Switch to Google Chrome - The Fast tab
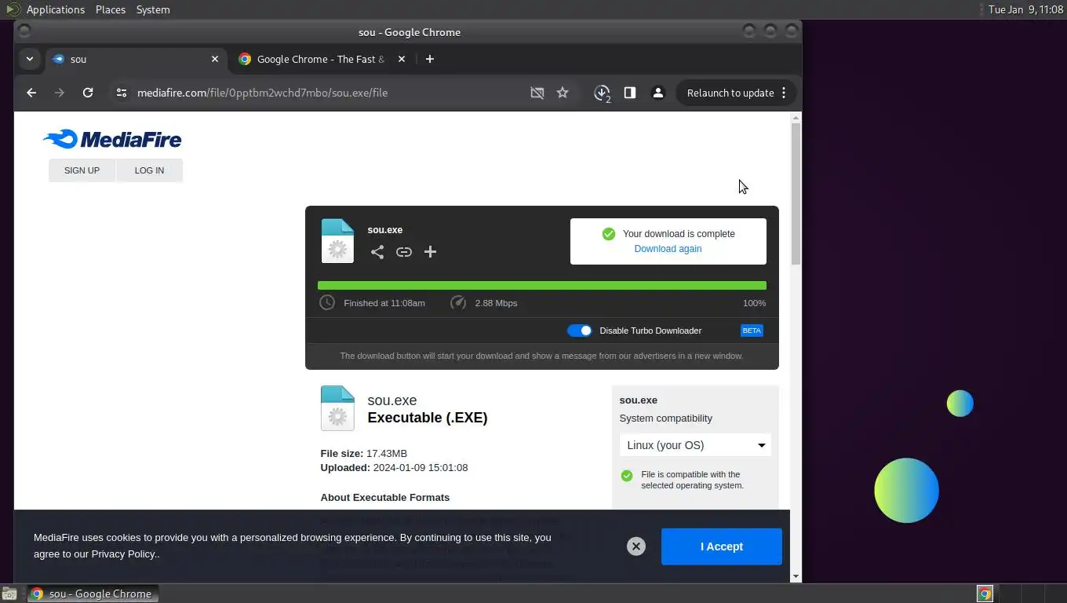The width and height of the screenshot is (1067, 603). click(322, 59)
